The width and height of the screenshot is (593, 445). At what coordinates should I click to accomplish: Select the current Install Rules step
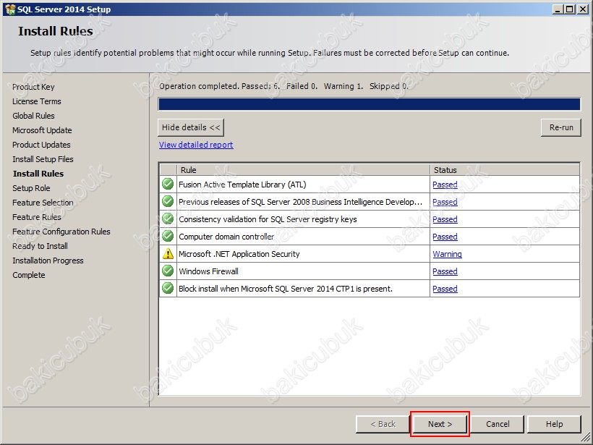tap(38, 174)
